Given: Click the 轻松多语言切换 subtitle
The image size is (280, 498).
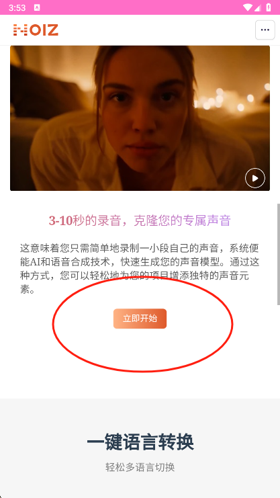Looking at the screenshot, I should tap(140, 467).
